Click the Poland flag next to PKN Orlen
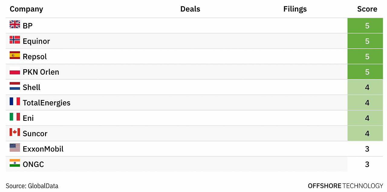This screenshot has height=192, width=387. tap(15, 71)
